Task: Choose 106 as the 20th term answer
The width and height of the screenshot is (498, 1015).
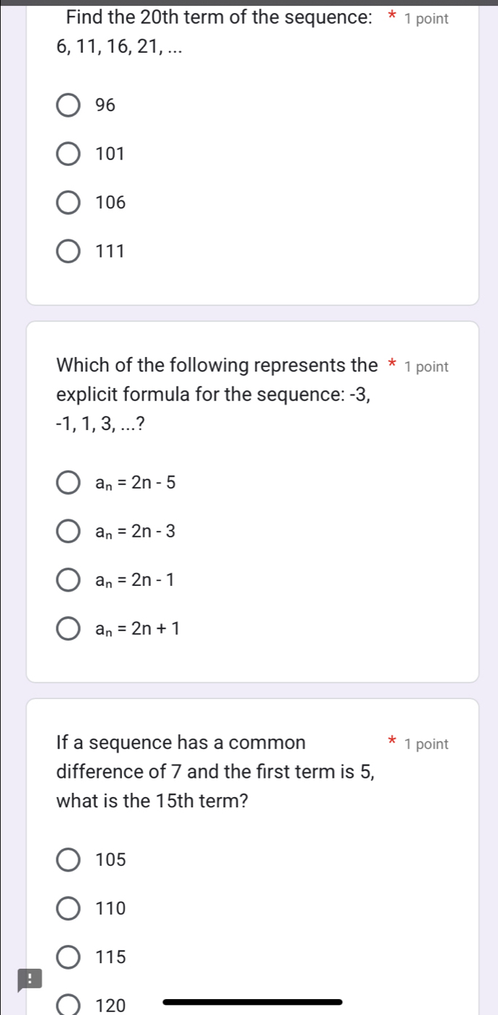Action: coord(68,202)
